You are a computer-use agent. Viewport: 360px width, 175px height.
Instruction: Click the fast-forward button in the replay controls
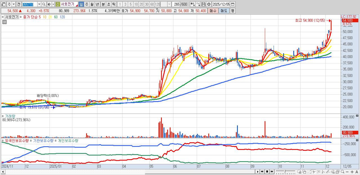pyautogui.click(x=272, y=172)
